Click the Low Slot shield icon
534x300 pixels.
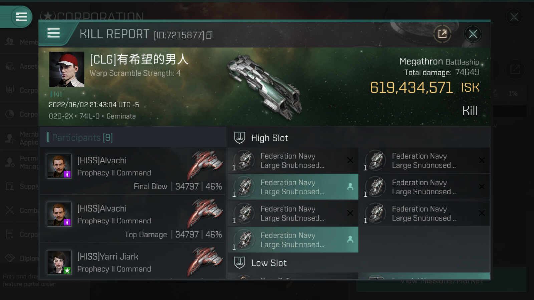[239, 263]
